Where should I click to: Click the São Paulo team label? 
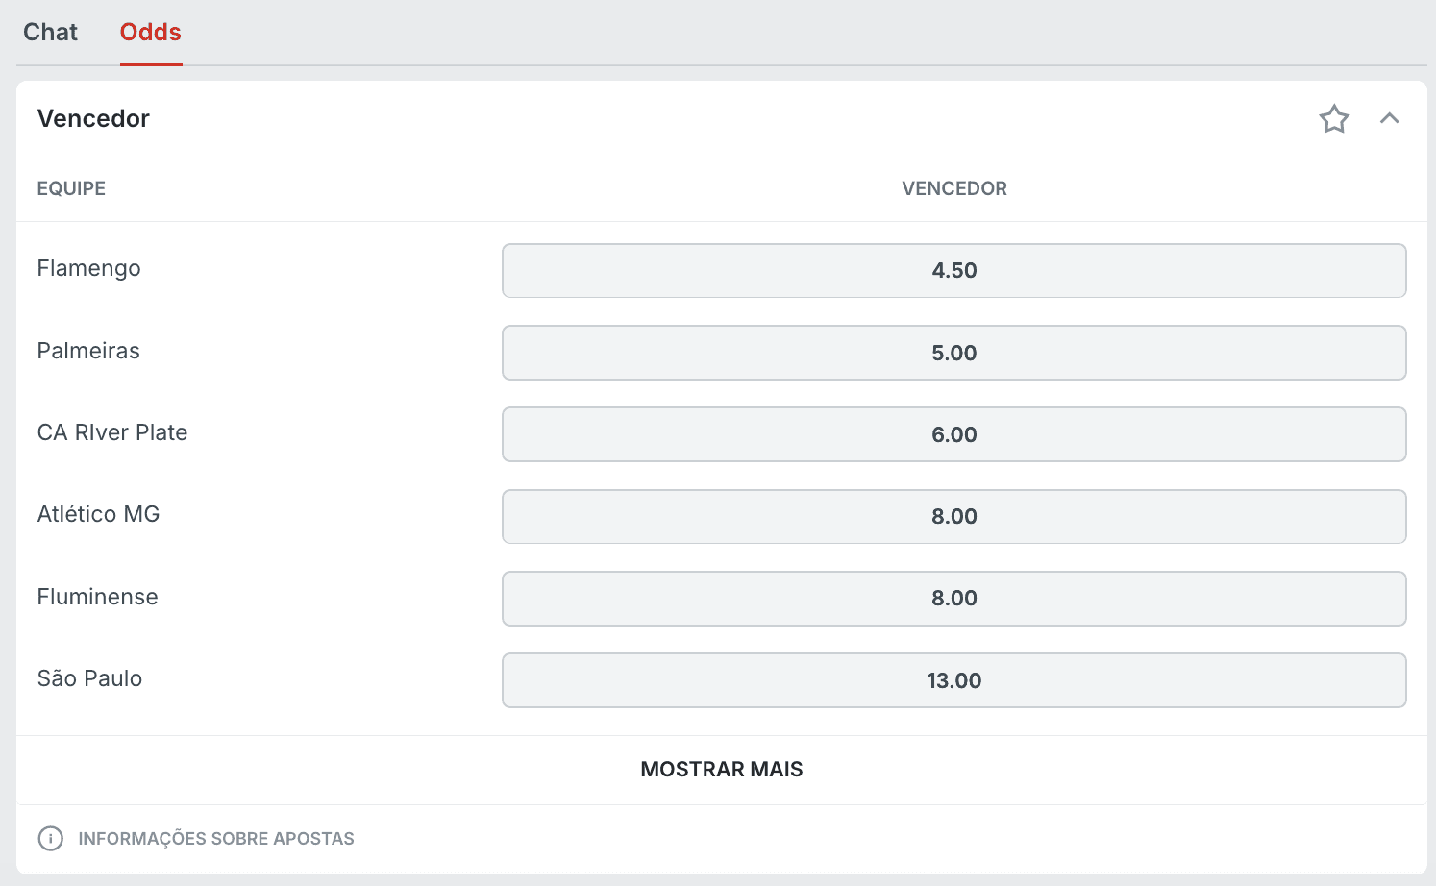click(89, 678)
